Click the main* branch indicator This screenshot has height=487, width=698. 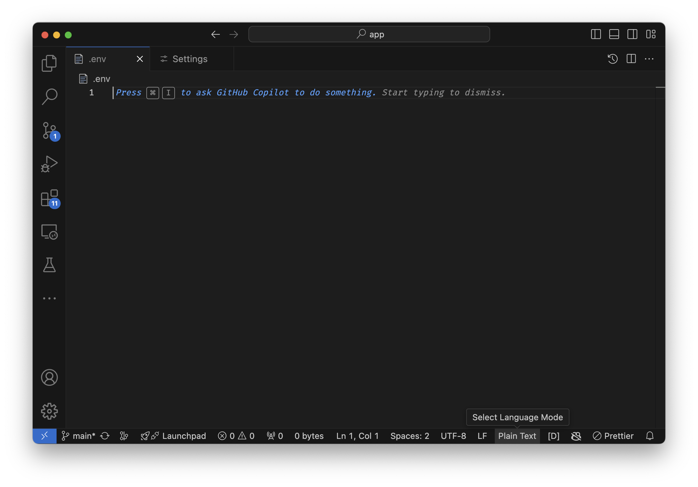pyautogui.click(x=78, y=436)
